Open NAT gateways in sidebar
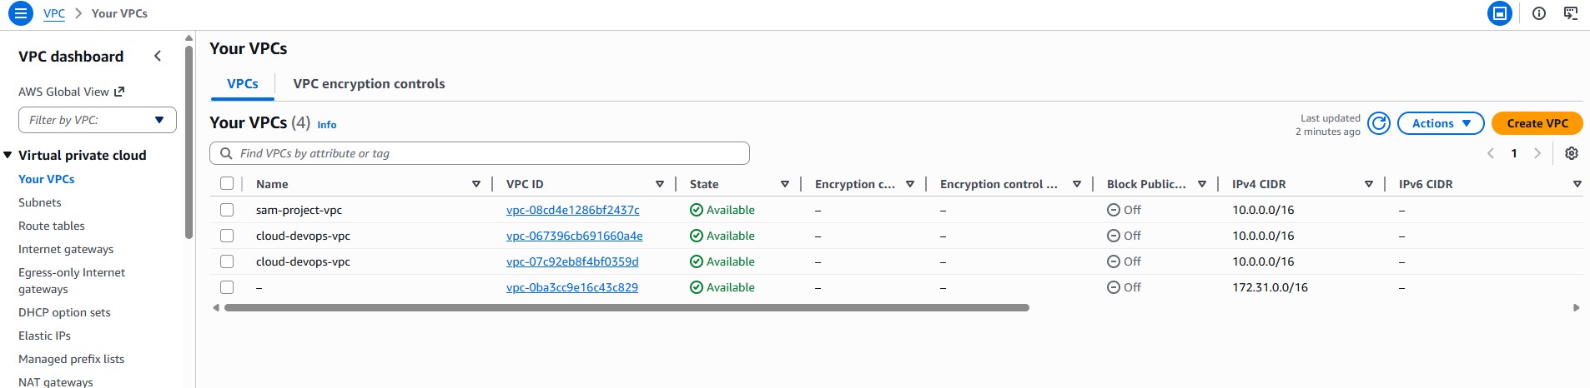This screenshot has height=388, width=1590. coord(56,381)
